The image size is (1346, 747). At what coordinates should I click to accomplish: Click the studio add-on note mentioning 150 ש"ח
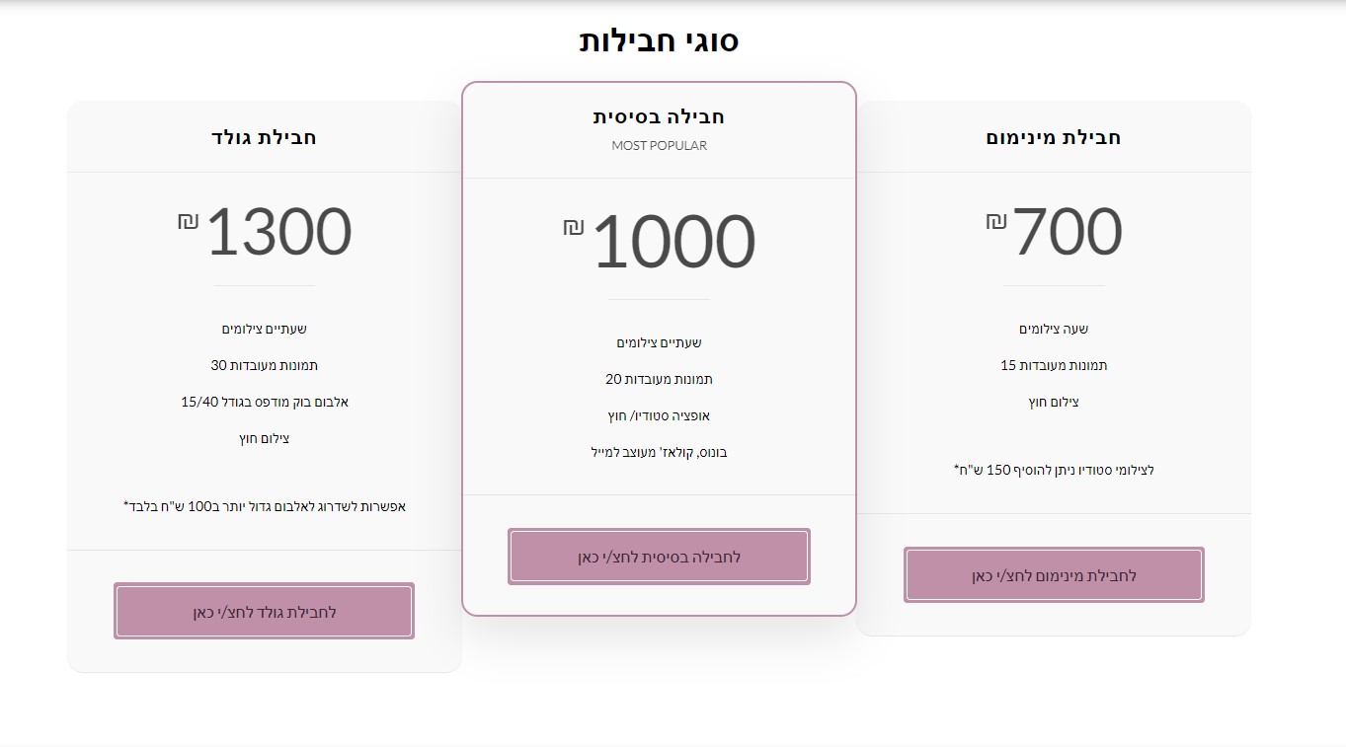tap(1054, 470)
